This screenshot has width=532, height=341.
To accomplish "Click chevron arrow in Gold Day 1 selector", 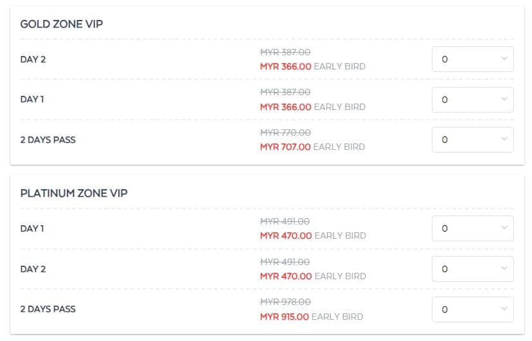I will pyautogui.click(x=504, y=99).
